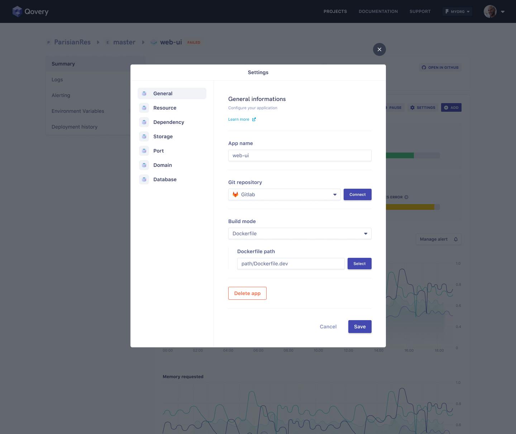Switch to Port settings tab
This screenshot has width=516, height=434.
[172, 151]
